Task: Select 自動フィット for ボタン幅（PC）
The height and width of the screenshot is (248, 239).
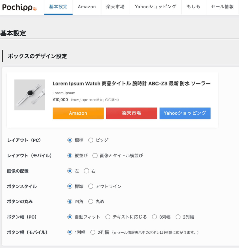Action: click(70, 217)
